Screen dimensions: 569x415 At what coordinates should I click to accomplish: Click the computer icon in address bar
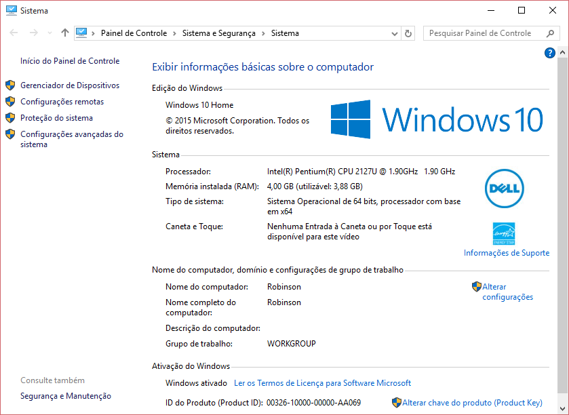[x=81, y=33]
